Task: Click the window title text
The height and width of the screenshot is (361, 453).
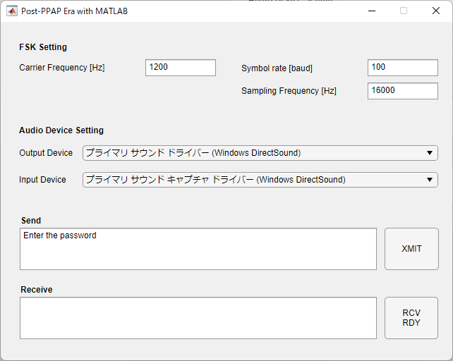Action: coord(75,11)
